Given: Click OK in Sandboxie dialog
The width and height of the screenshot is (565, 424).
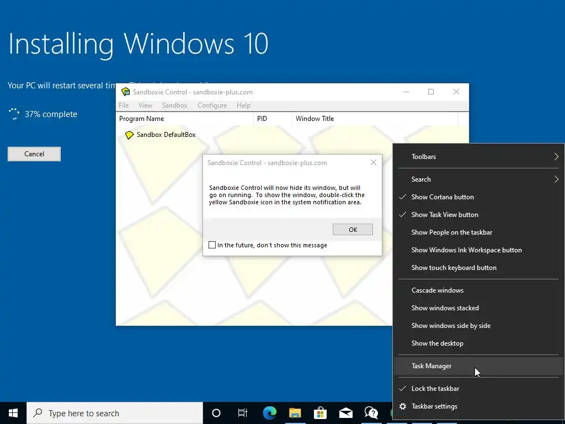Looking at the screenshot, I should [x=353, y=230].
